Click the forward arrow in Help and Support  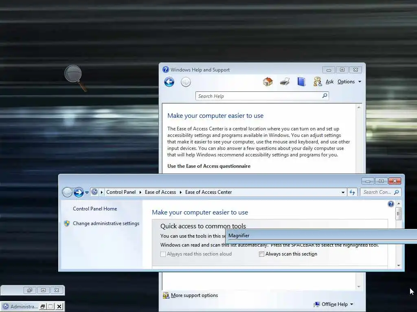point(186,82)
